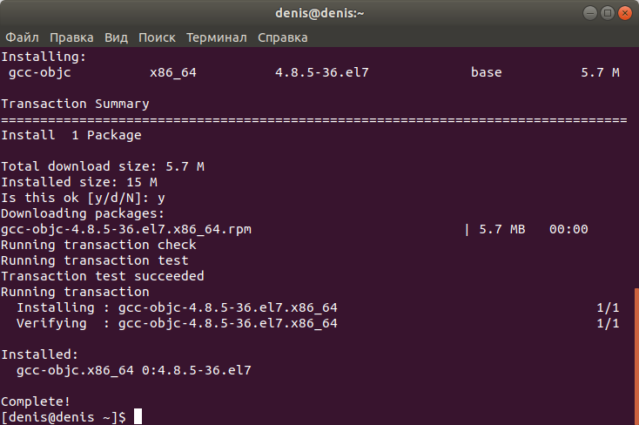Click the orange terminal scrollbar thumb
639x425 pixels.
pos(636,356)
